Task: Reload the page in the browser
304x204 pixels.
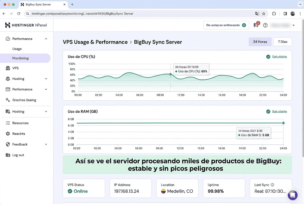Action: [x=19, y=14]
